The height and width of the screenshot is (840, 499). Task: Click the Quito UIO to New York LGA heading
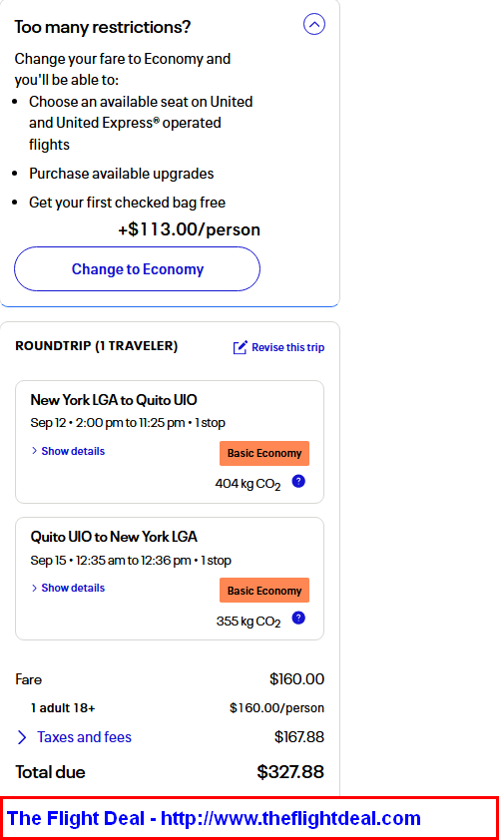tap(114, 537)
